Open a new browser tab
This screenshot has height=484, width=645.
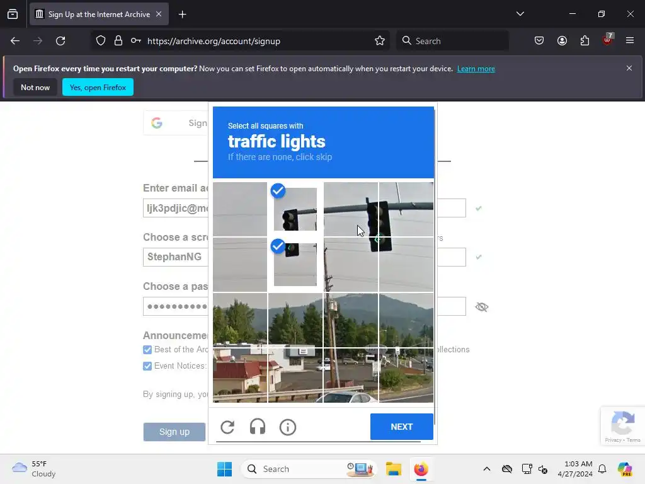click(x=183, y=14)
